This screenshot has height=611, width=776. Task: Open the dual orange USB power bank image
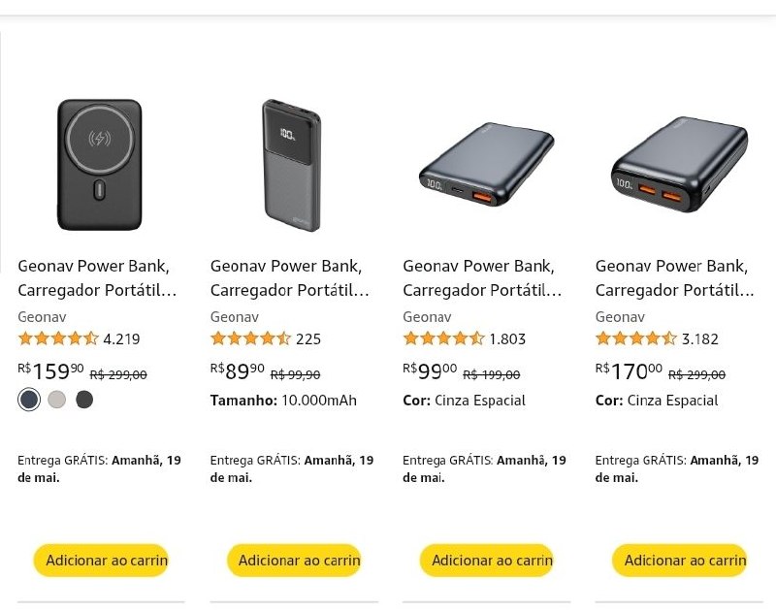tap(679, 164)
